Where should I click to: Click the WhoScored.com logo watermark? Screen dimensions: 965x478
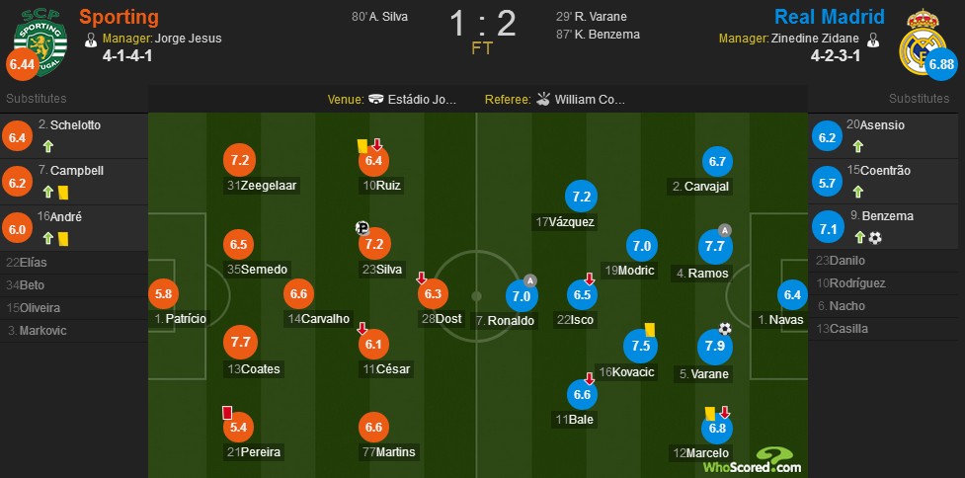tap(753, 461)
